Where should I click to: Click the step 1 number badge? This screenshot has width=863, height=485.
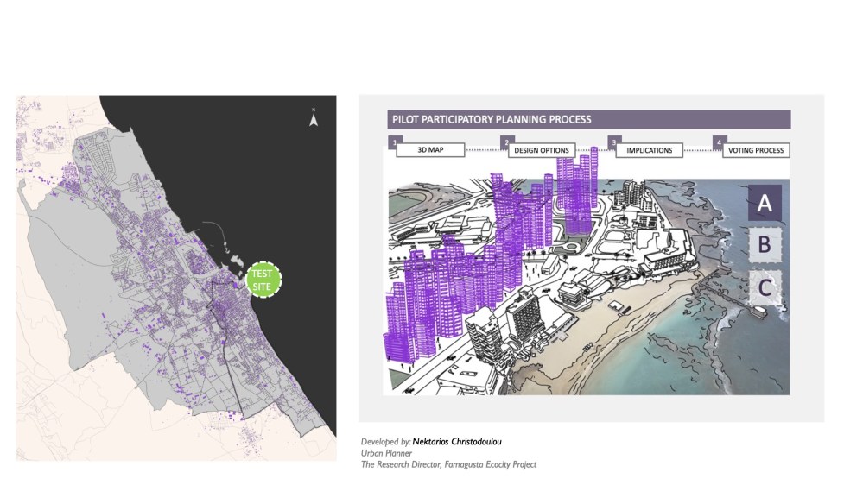393,140
